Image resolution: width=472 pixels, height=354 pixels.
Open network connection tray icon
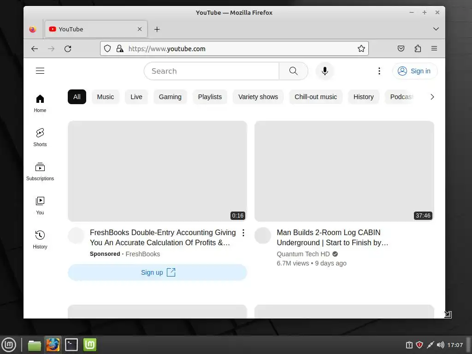pyautogui.click(x=430, y=345)
